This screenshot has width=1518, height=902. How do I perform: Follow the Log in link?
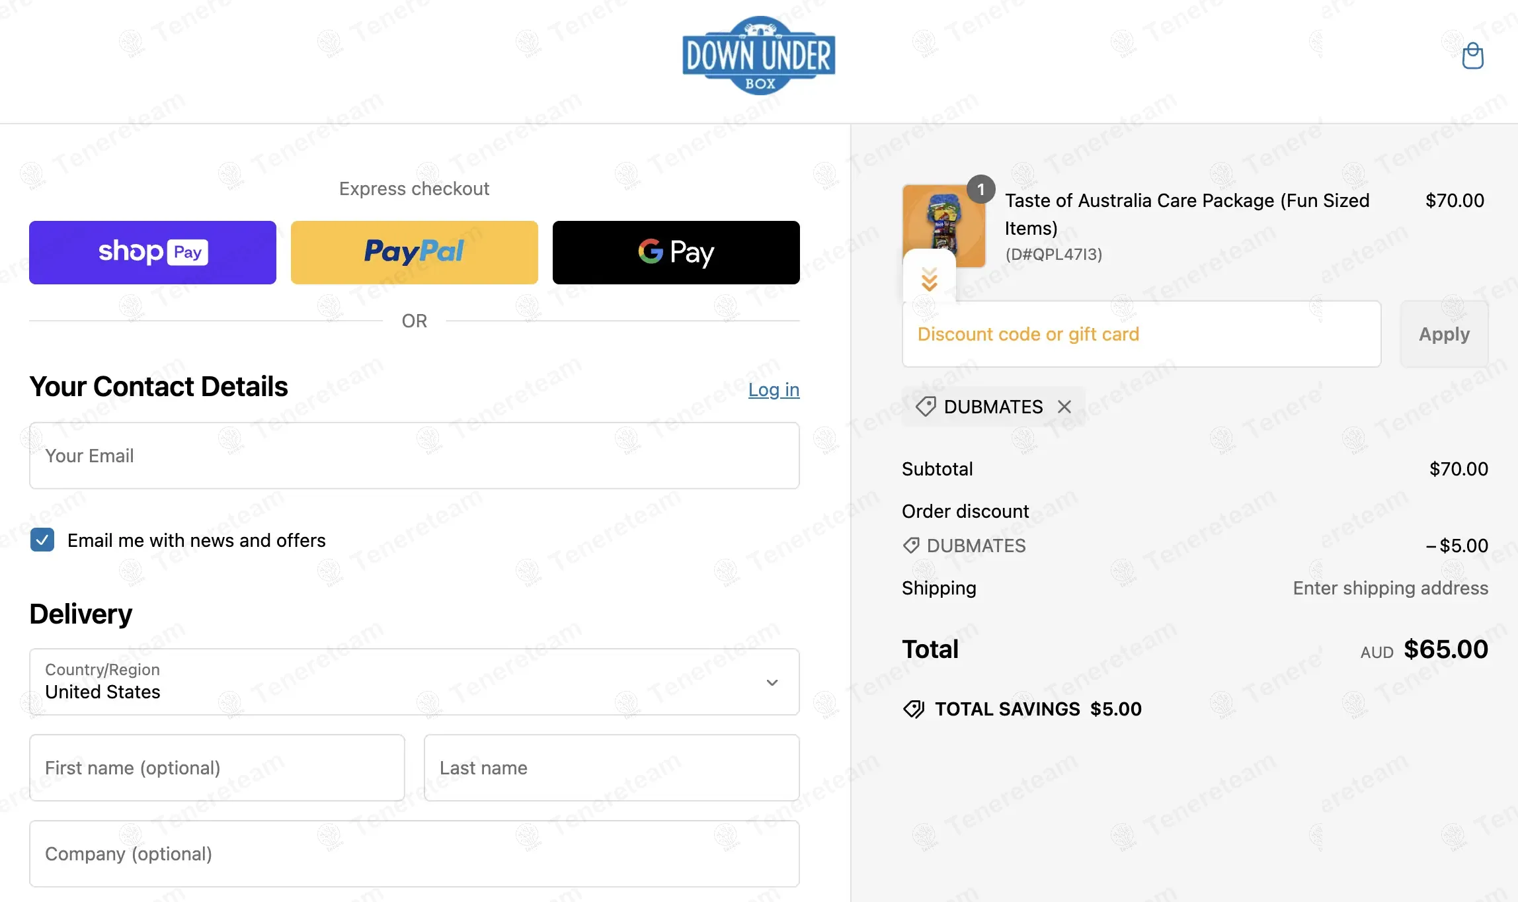774,389
